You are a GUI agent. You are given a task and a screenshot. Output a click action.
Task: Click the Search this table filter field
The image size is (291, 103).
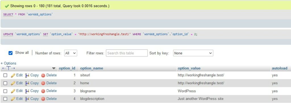point(127,53)
